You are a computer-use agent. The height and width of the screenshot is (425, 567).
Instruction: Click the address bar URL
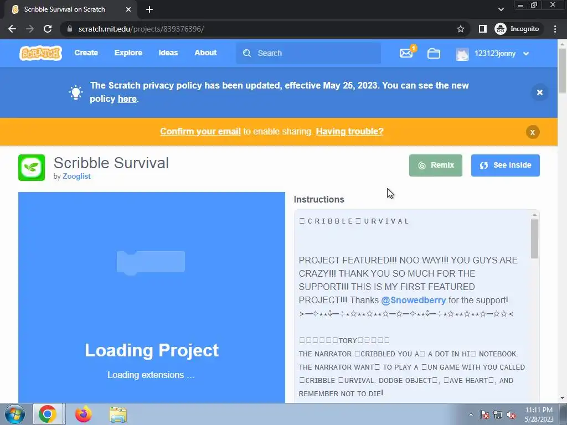click(x=141, y=29)
